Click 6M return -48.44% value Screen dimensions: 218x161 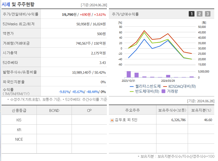tap(92, 92)
